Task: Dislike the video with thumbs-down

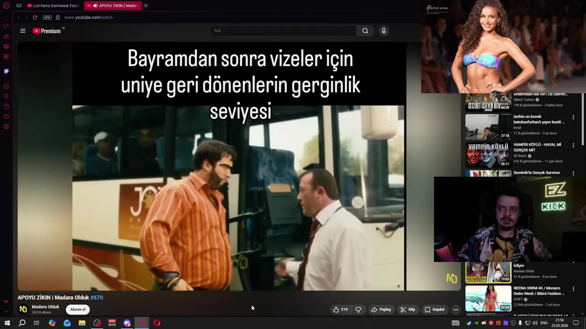Action: (358, 309)
